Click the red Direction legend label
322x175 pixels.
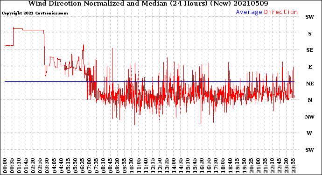pos(281,12)
